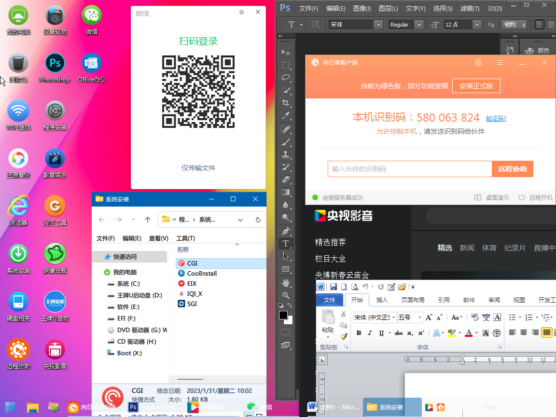Select the Clone Stamp tool in Photoshop
The width and height of the screenshot is (556, 417).
[286, 154]
